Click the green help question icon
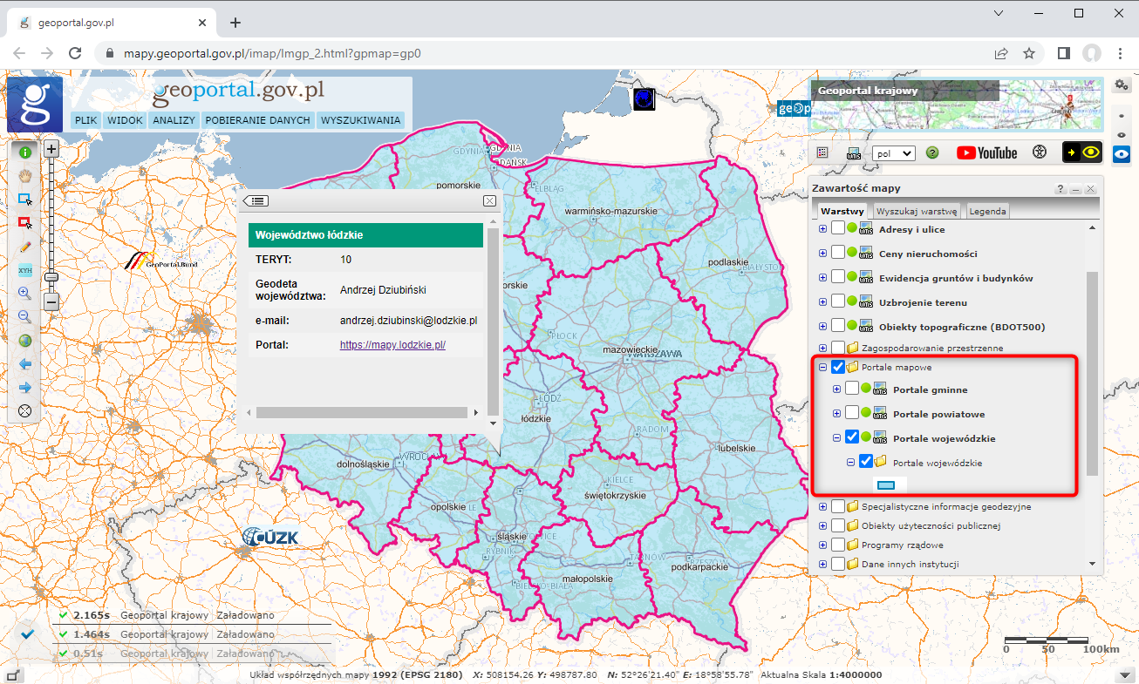The width and height of the screenshot is (1139, 684). tap(932, 152)
